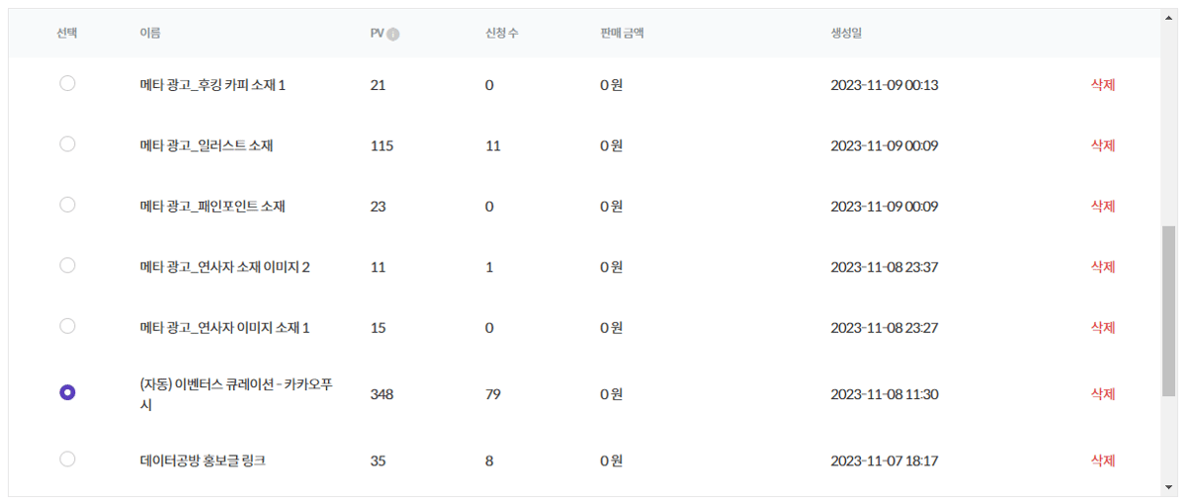Delete 메타 광고_일러스트 소재 row
The width and height of the screenshot is (1186, 504).
pos(1103,145)
